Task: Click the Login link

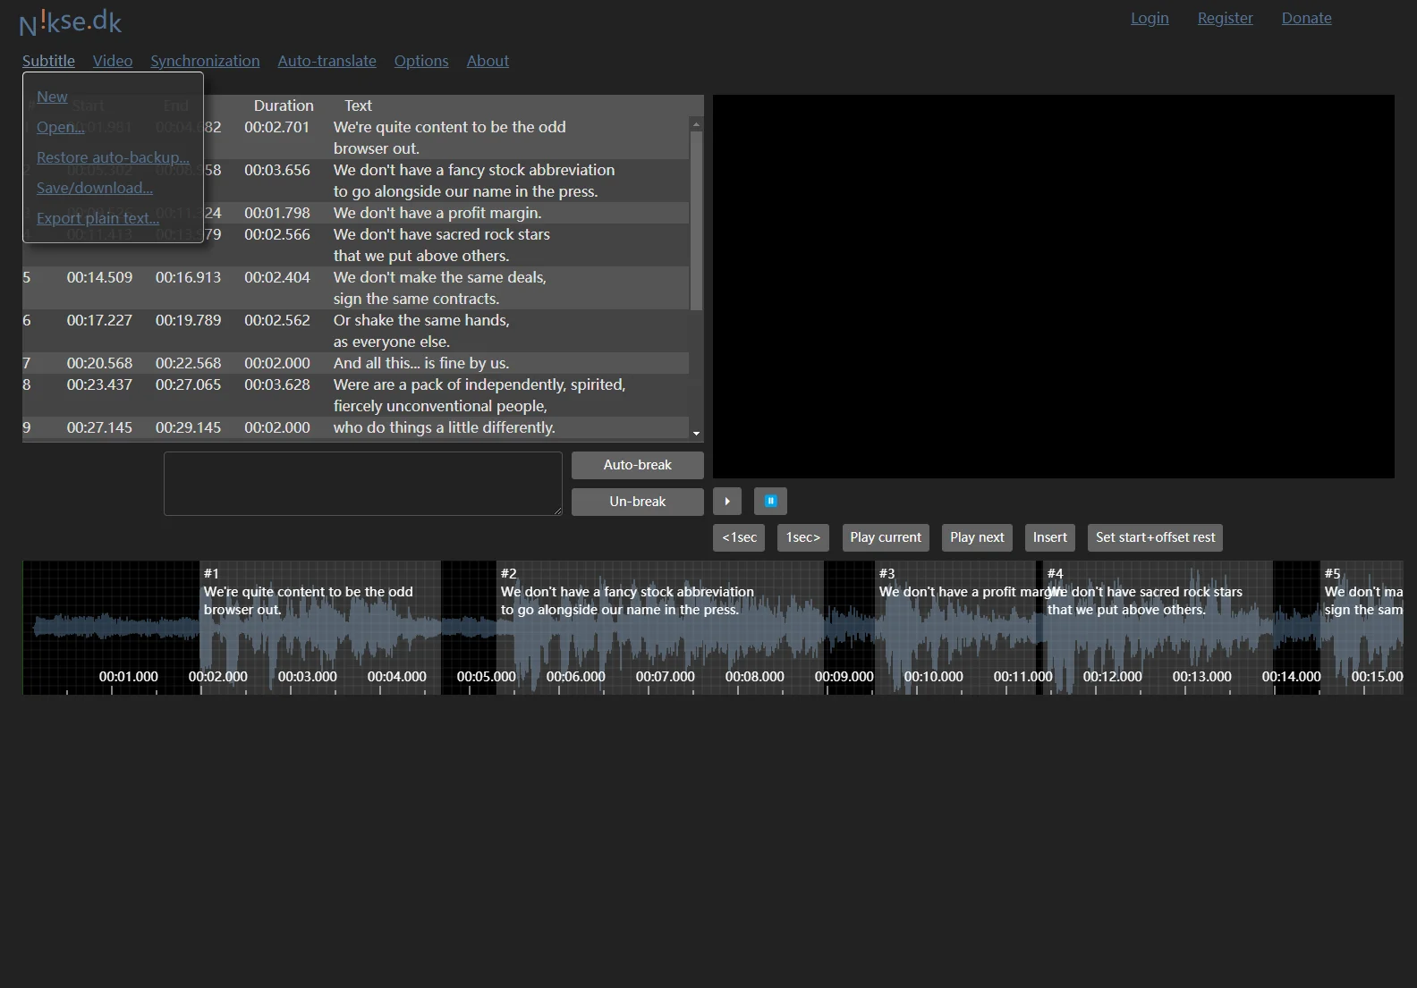Action: click(x=1150, y=18)
